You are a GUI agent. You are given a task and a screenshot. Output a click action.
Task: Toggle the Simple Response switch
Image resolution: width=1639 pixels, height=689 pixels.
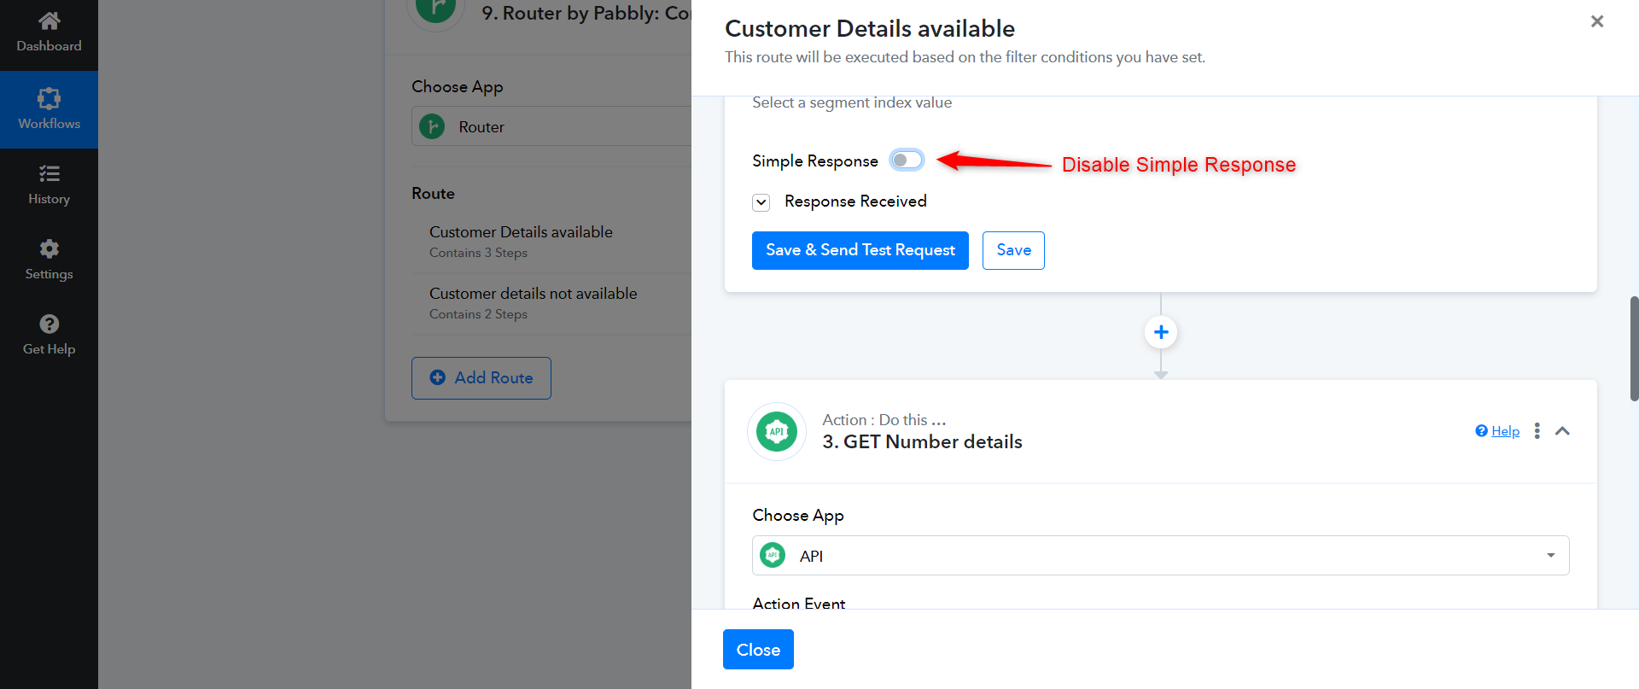pyautogui.click(x=907, y=160)
